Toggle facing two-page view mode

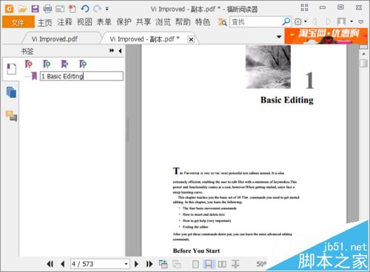click(222, 264)
